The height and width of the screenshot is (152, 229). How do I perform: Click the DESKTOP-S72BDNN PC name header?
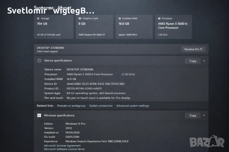coord(50,48)
